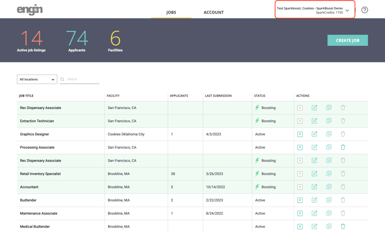Delete the Medical Budtender job

pyautogui.click(x=343, y=226)
